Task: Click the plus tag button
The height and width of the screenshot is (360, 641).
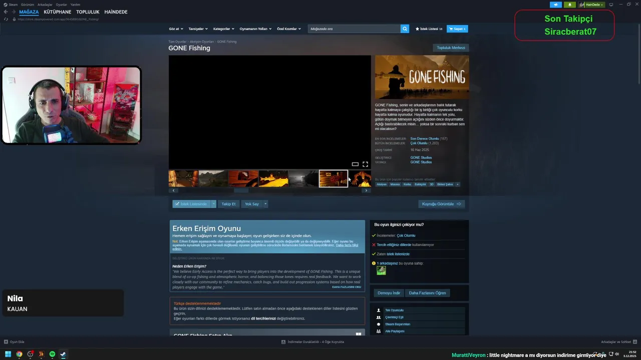Action: [457, 184]
